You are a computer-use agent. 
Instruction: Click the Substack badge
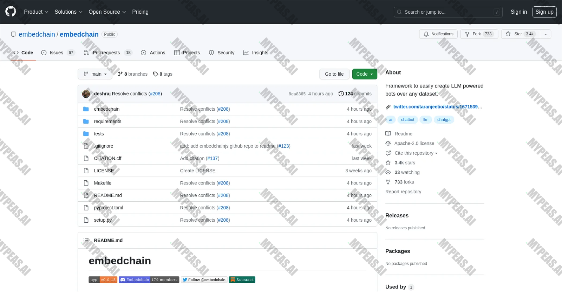242,280
